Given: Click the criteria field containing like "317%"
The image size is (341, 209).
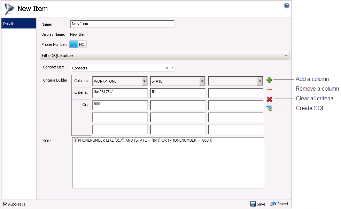Looking at the screenshot, I should point(120,93).
